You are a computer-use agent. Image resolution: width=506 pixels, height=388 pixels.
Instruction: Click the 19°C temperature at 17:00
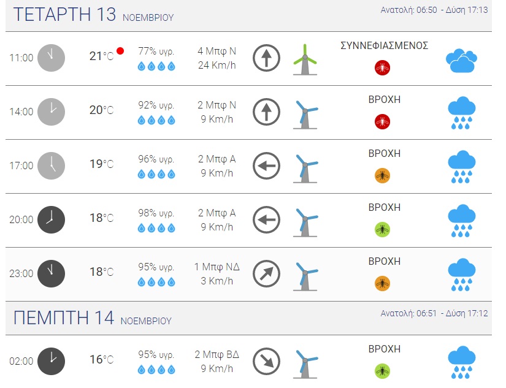101,164
